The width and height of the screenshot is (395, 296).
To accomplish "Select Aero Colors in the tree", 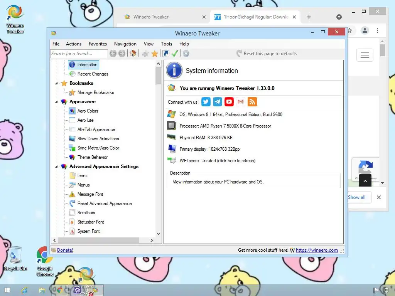I will coord(88,111).
